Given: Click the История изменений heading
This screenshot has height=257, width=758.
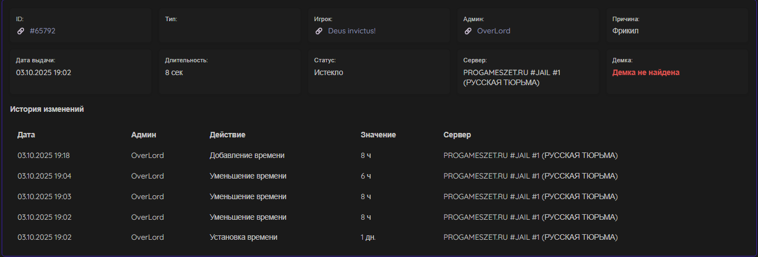Looking at the screenshot, I should [x=47, y=110].
